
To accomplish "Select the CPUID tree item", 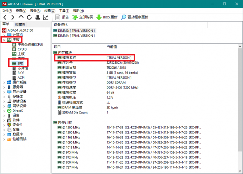I will pos(20,49).
